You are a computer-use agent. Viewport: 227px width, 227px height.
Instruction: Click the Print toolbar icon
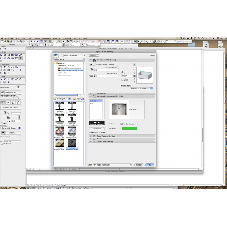coord(11,41)
